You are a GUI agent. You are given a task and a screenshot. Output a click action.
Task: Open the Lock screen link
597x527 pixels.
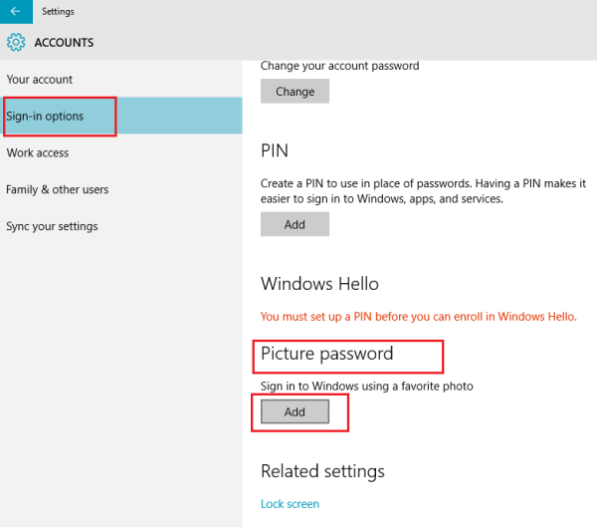click(290, 504)
